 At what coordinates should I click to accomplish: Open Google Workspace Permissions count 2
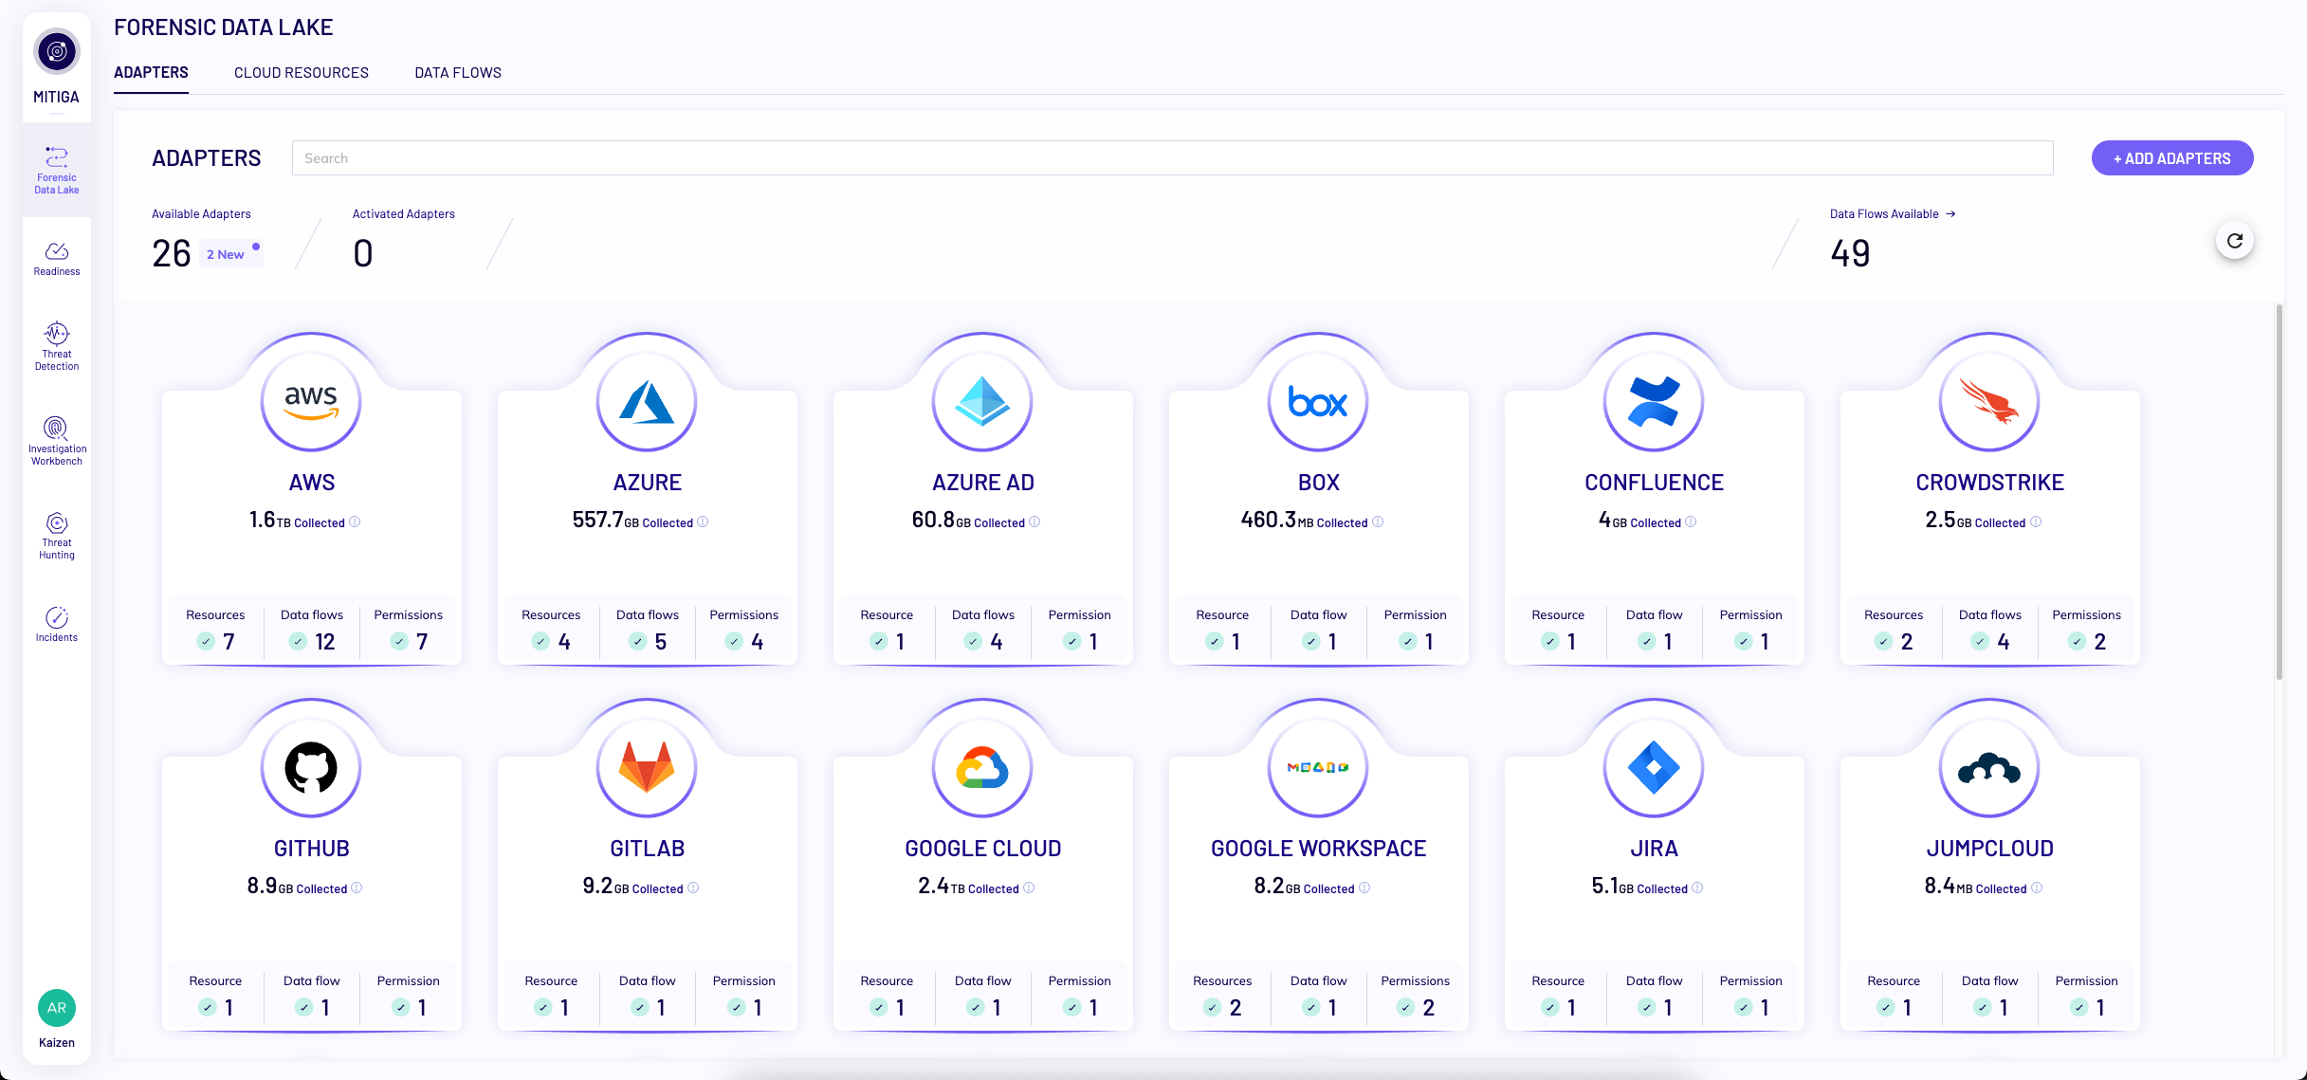pos(1416,996)
